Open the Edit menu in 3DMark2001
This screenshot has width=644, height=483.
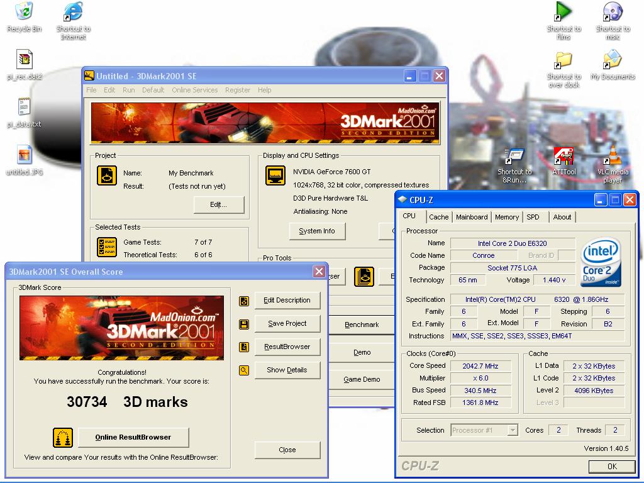pos(109,90)
